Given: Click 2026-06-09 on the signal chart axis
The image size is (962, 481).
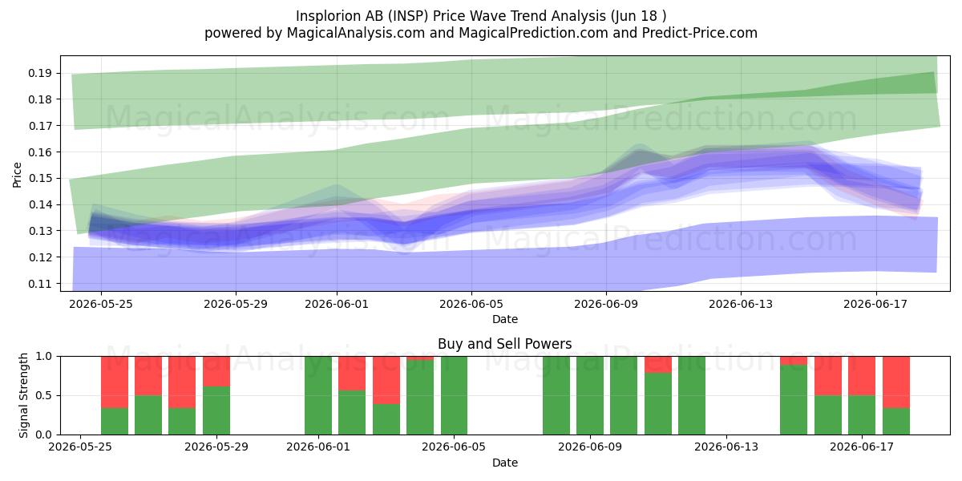Looking at the screenshot, I should tap(590, 447).
